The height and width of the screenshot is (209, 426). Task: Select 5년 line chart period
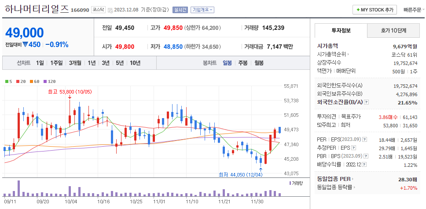point(120,63)
